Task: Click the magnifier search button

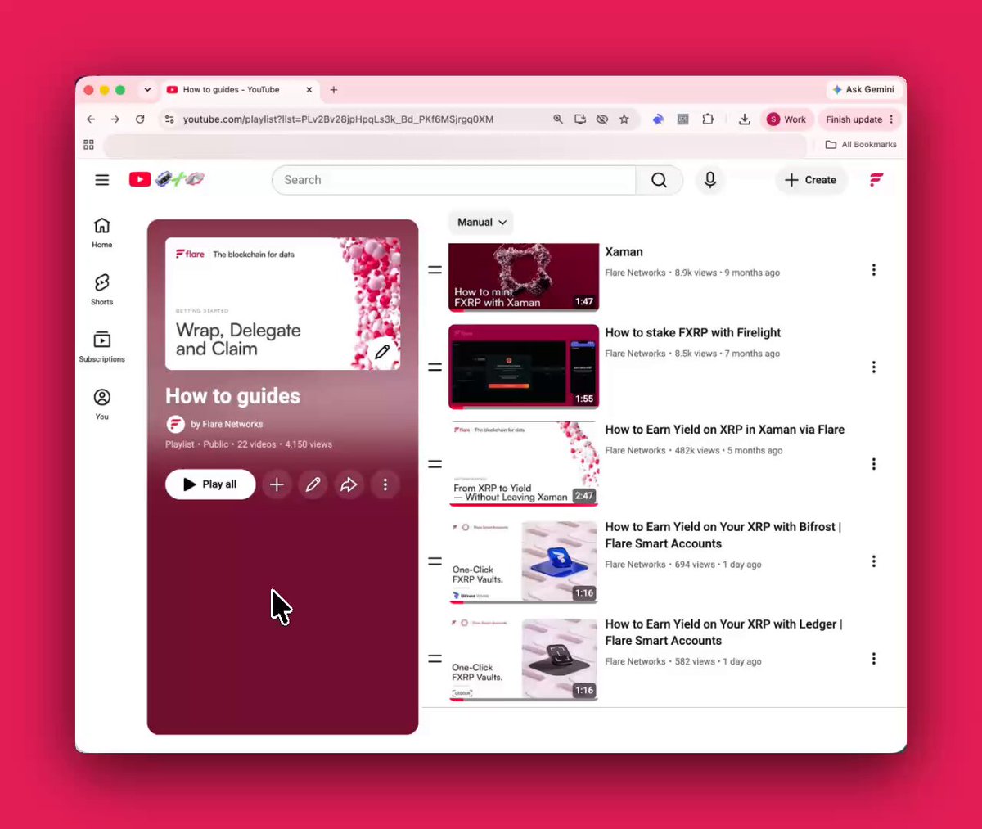Action: 659,180
